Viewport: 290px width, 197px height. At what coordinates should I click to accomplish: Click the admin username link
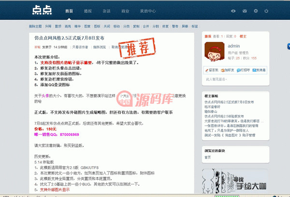click(234, 46)
